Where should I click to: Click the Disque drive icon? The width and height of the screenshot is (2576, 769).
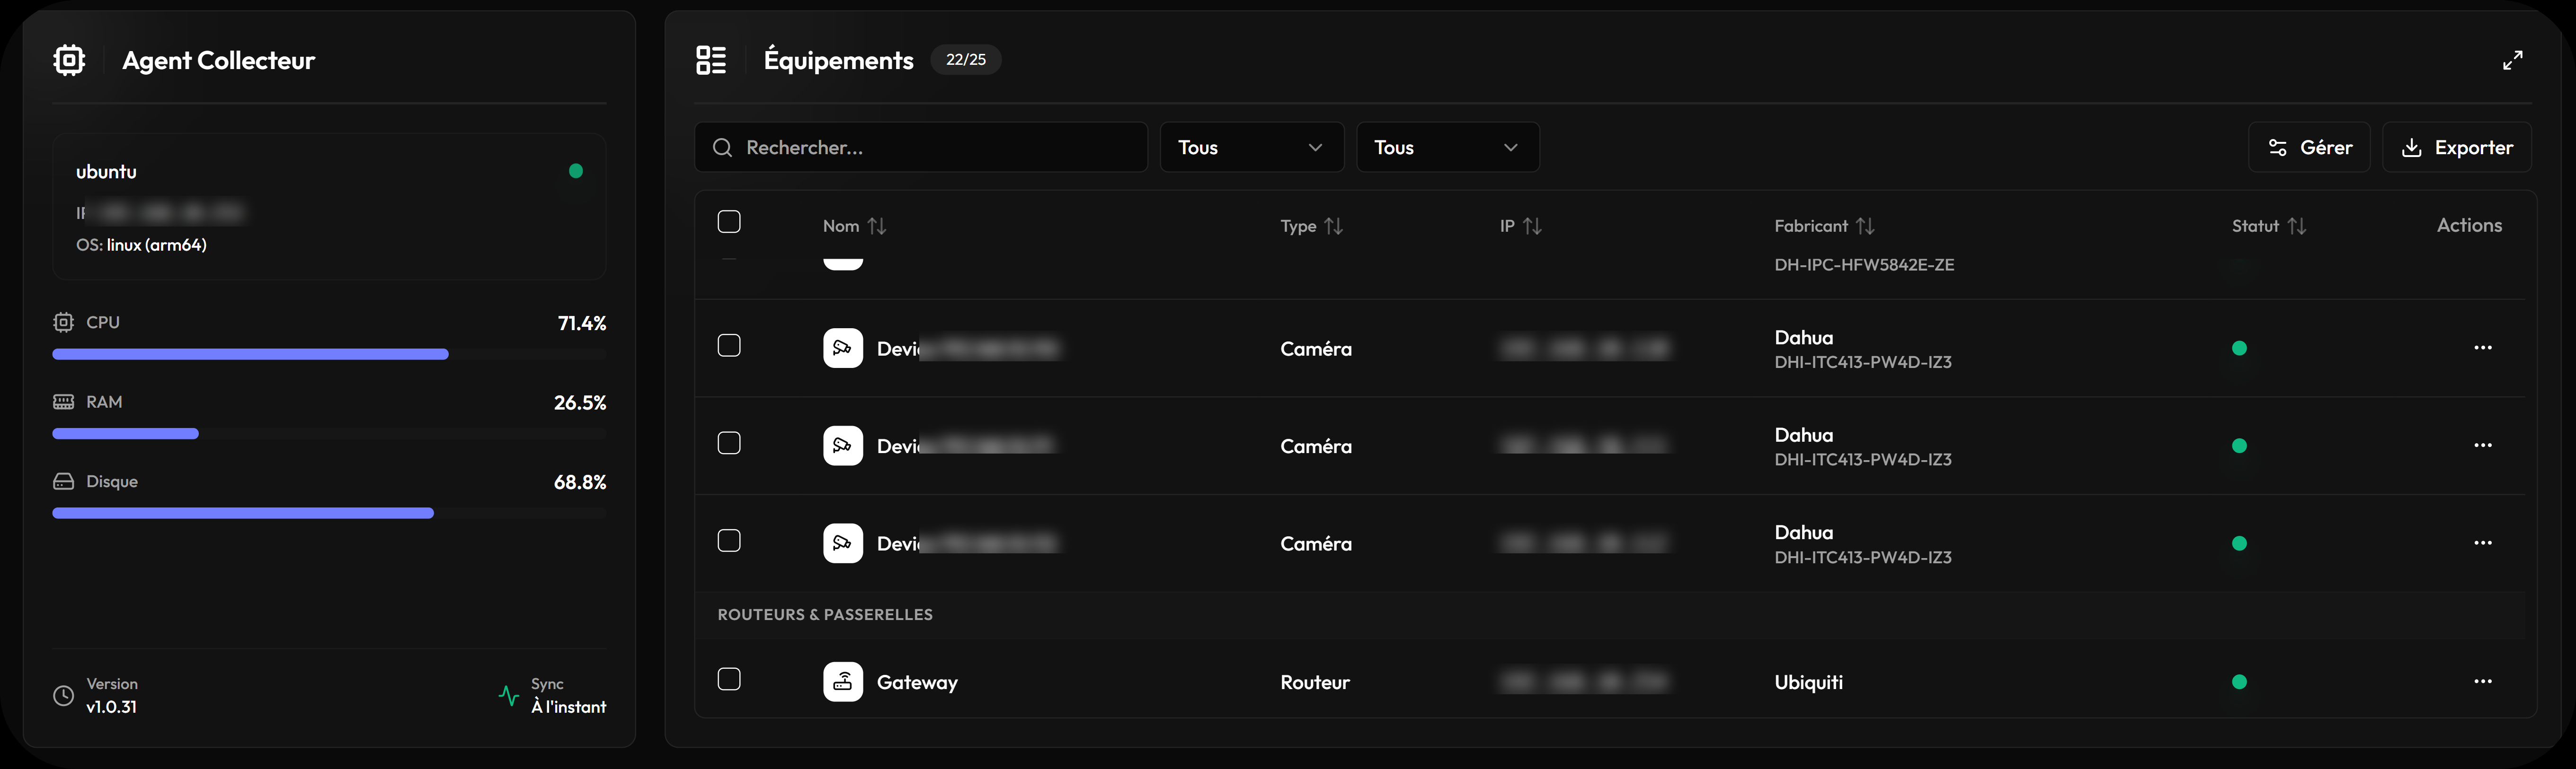(63, 481)
